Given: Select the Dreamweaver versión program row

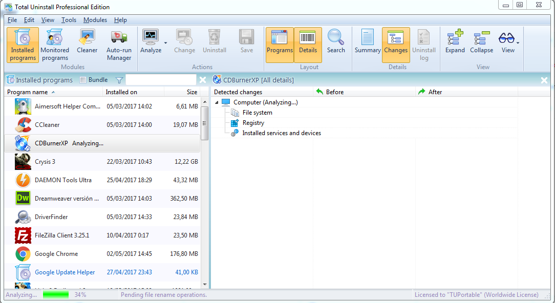Looking at the screenshot, I should (102, 198).
